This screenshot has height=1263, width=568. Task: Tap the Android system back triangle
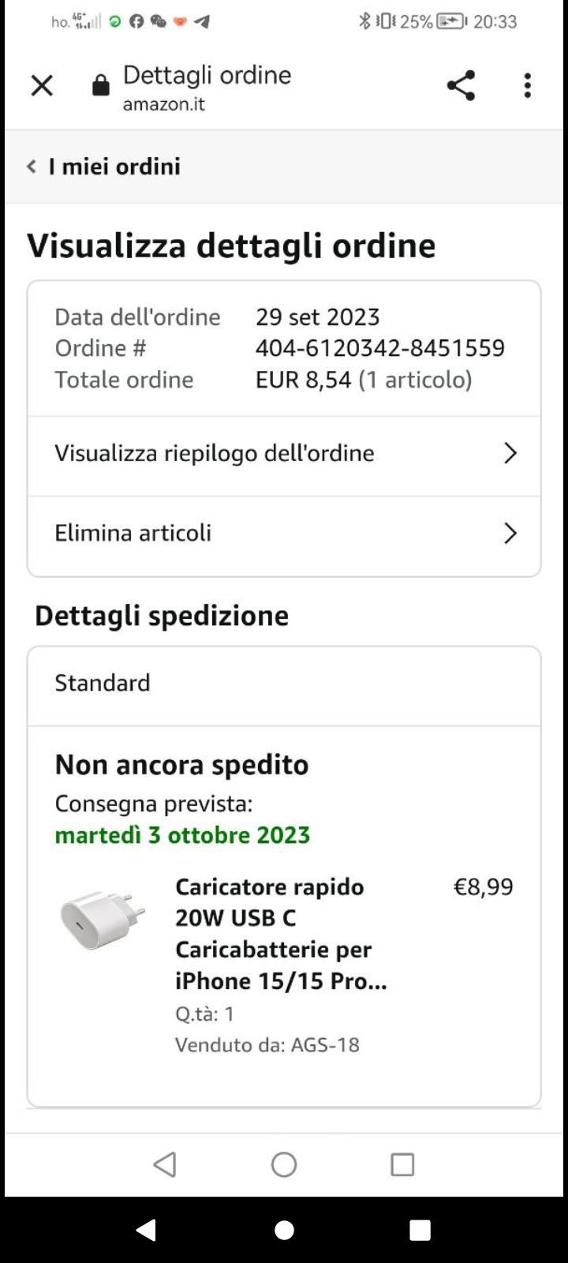click(x=147, y=1230)
